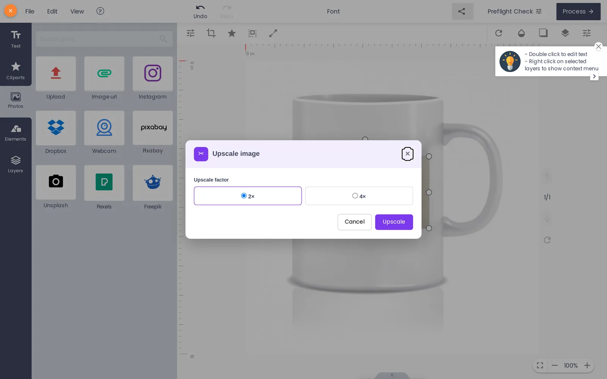
Task: Open the Text tool tab
Action: [x=16, y=39]
